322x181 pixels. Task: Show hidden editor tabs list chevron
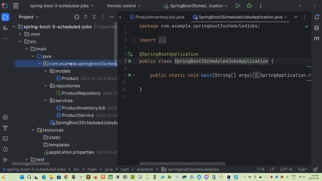click(295, 17)
